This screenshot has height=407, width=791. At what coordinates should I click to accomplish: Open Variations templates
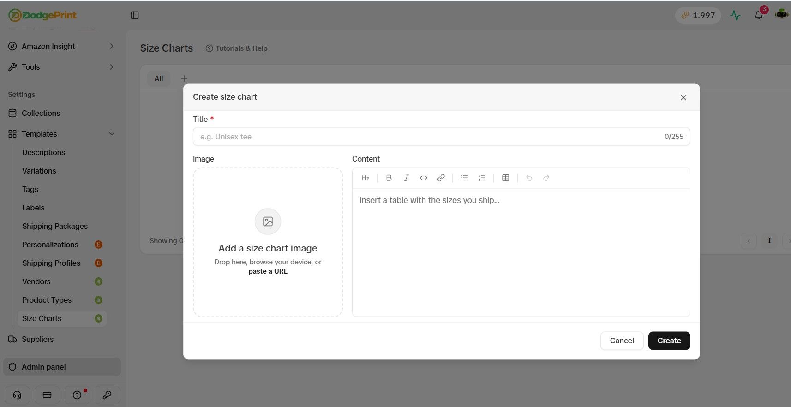[39, 171]
